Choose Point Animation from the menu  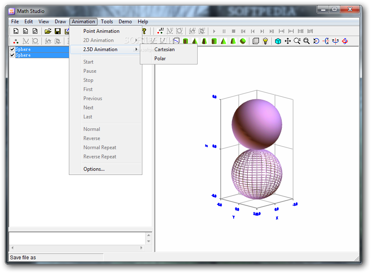[x=101, y=31]
